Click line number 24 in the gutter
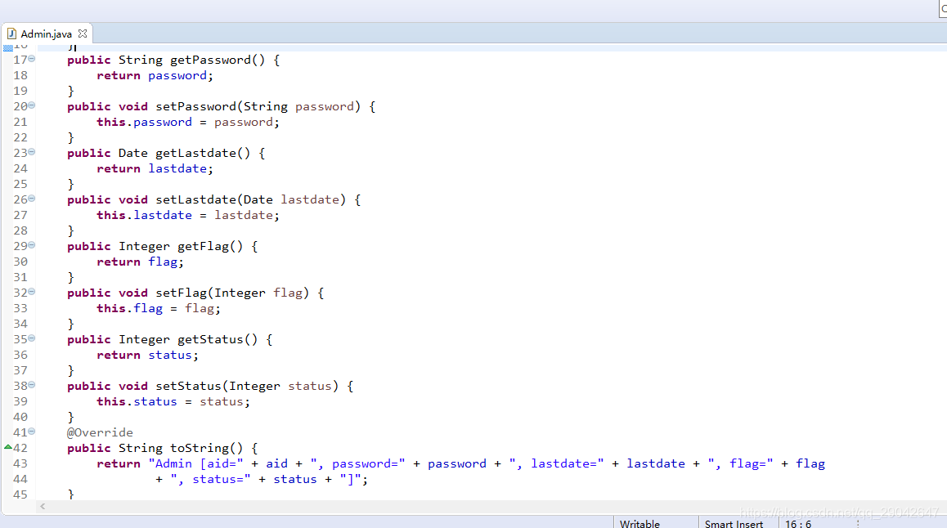947x528 pixels. point(20,168)
